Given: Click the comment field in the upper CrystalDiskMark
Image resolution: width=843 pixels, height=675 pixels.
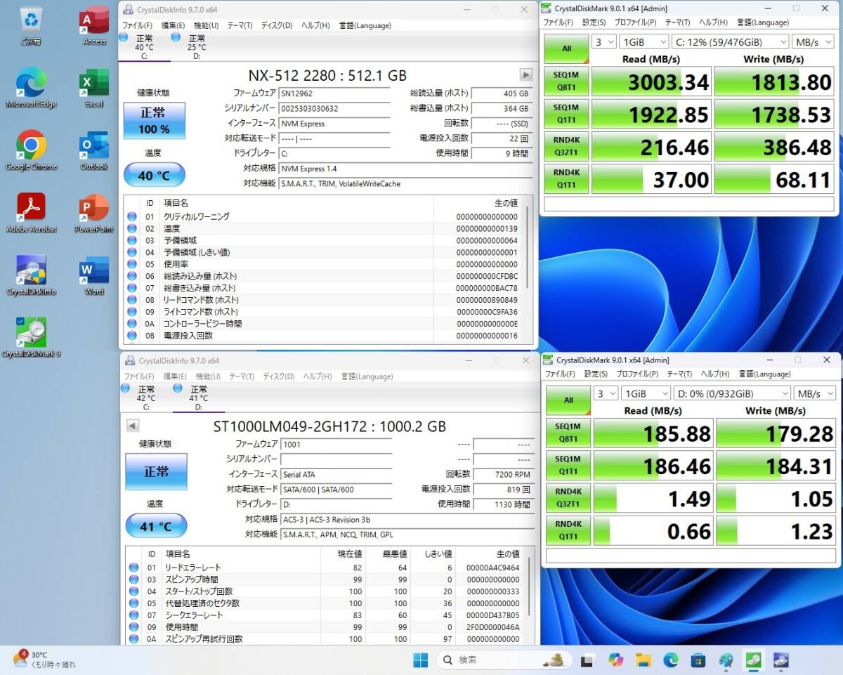Looking at the screenshot, I should 688,204.
